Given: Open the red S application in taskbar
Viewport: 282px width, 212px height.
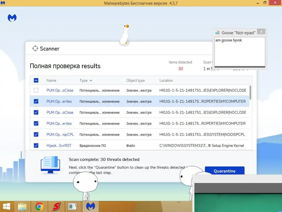Looking at the screenshot, I should coord(56,206).
